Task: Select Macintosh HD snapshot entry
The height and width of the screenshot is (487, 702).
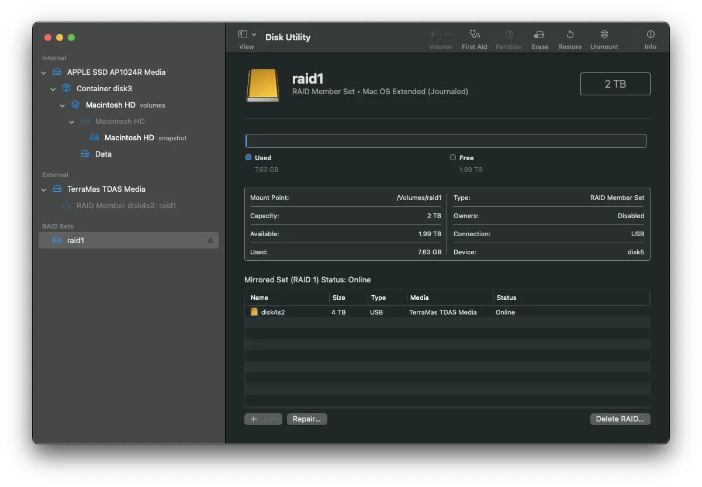Action: (x=146, y=137)
